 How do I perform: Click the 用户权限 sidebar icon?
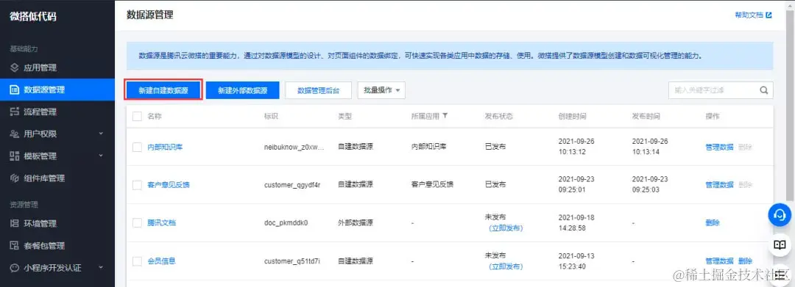pos(14,134)
